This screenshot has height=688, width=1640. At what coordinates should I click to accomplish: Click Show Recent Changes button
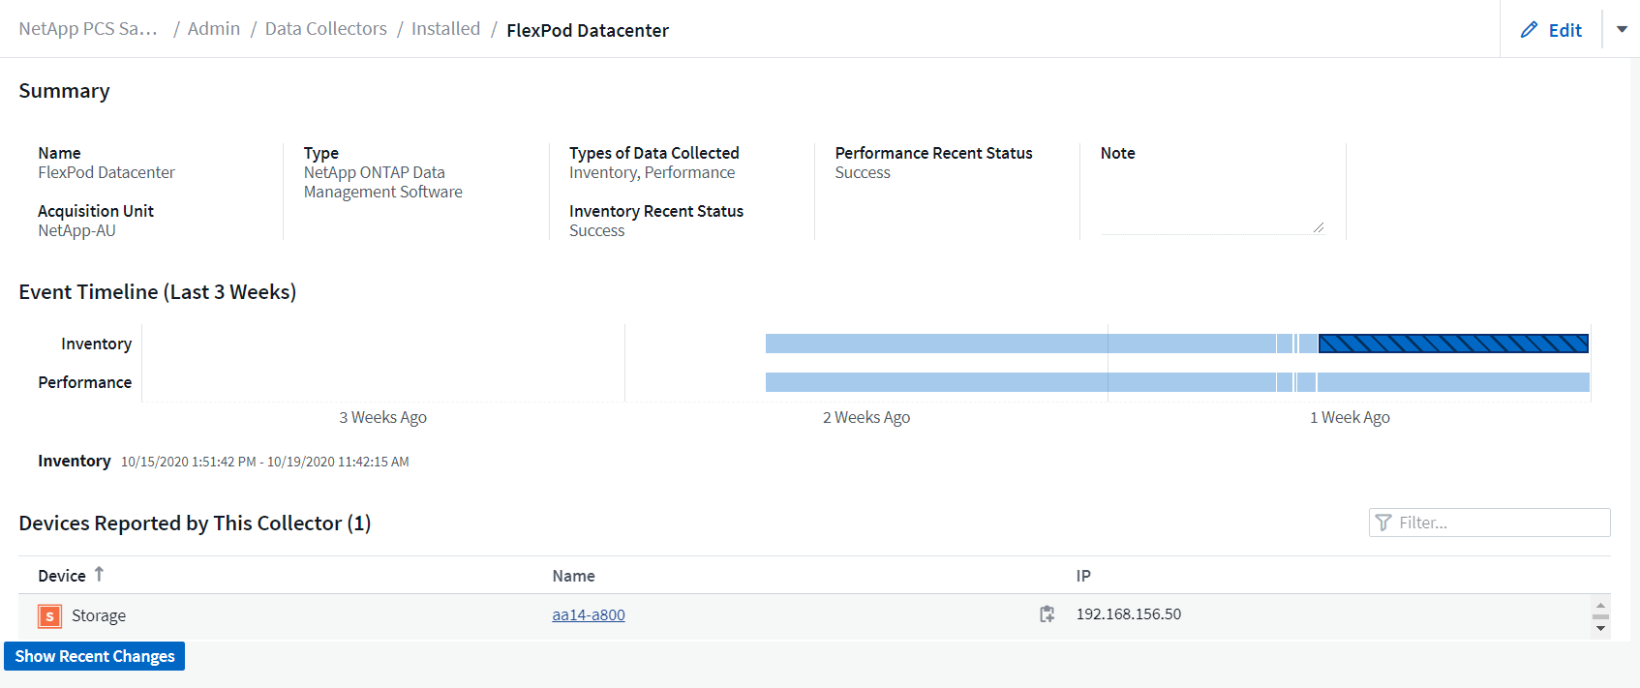(x=95, y=656)
